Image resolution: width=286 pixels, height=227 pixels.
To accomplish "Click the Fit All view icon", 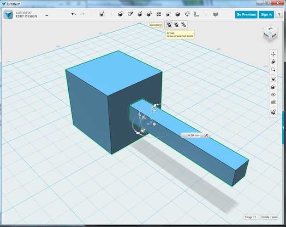I will coord(273,79).
